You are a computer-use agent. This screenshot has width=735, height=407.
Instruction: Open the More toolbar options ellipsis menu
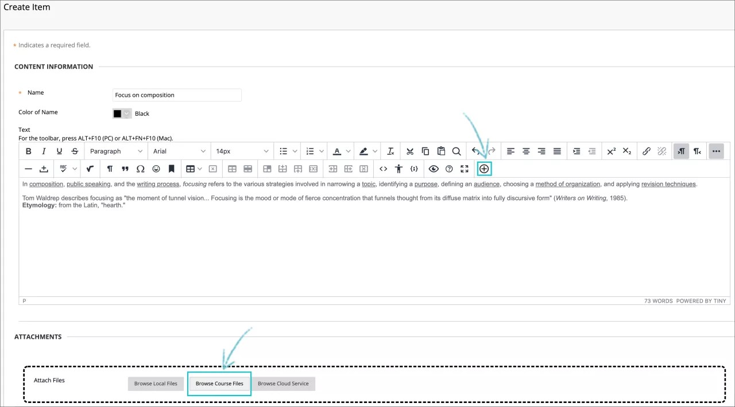click(x=716, y=151)
